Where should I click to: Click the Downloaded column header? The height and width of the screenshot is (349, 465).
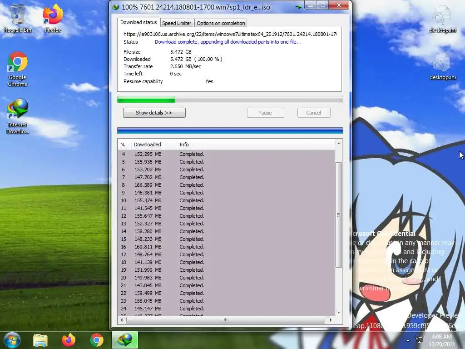pyautogui.click(x=153, y=145)
